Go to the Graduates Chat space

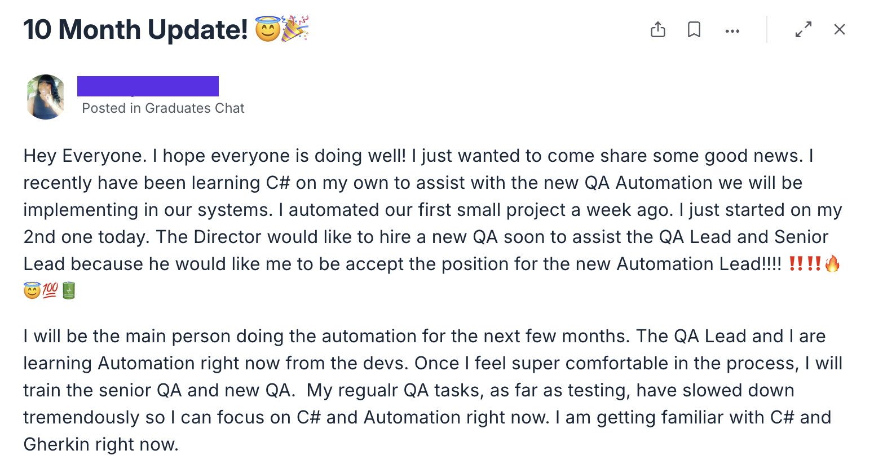pos(195,108)
